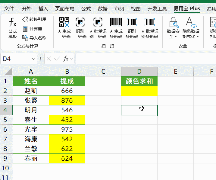
Task: Click into the formula bar input
Action: click(x=146, y=59)
